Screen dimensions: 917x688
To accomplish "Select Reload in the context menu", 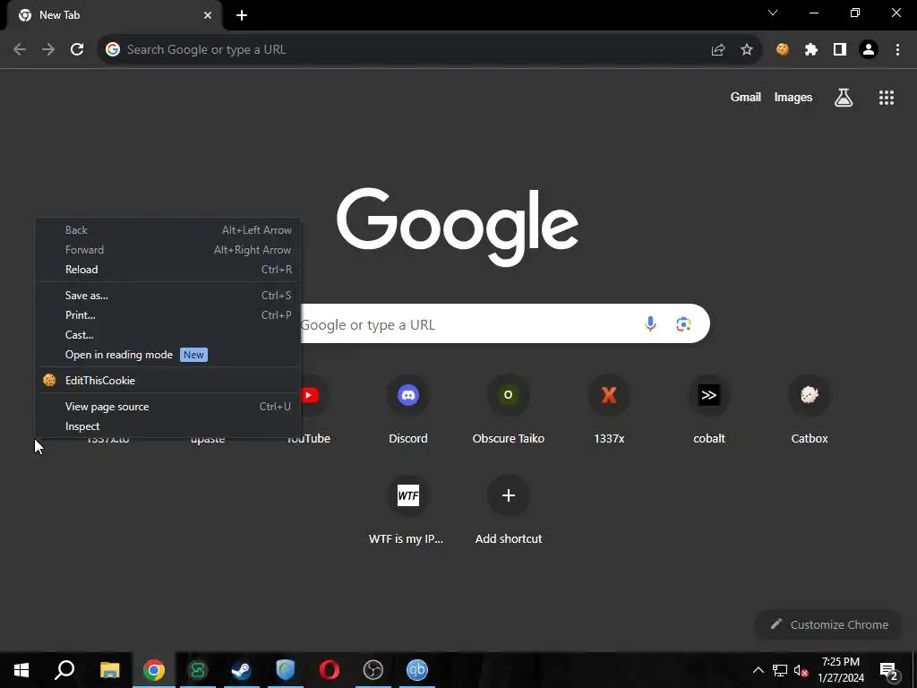I will (x=167, y=269).
